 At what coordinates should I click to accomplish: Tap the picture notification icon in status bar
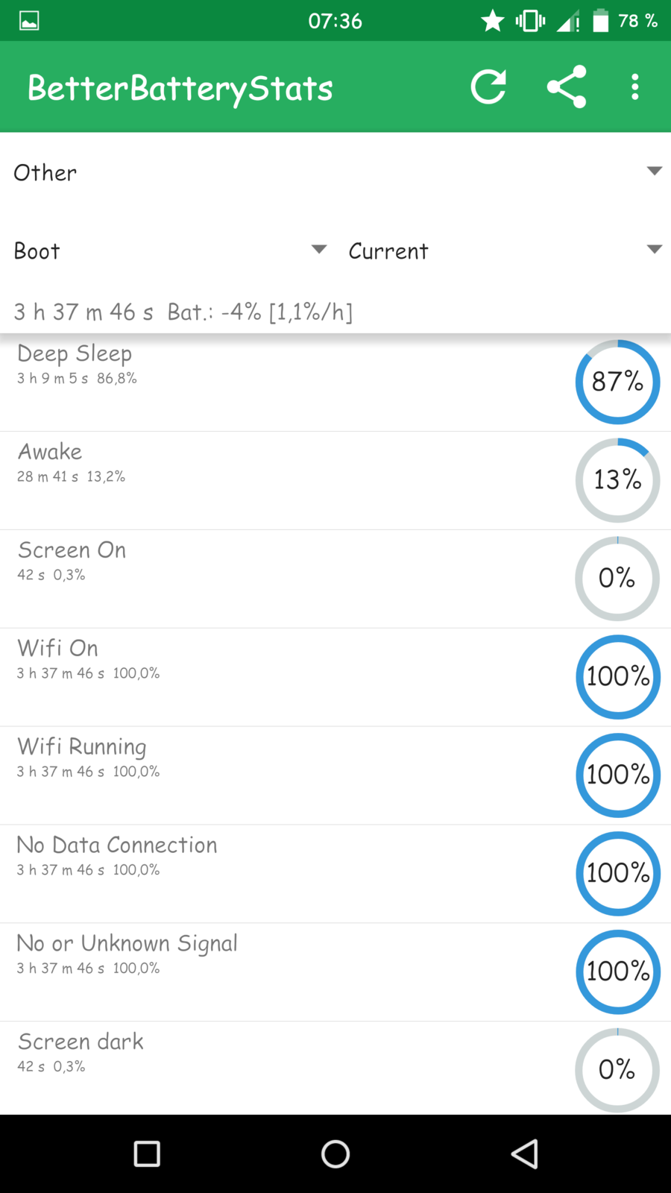29,20
